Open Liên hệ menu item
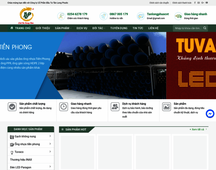The width and height of the screenshot is (216, 170). pyautogui.click(x=153, y=28)
